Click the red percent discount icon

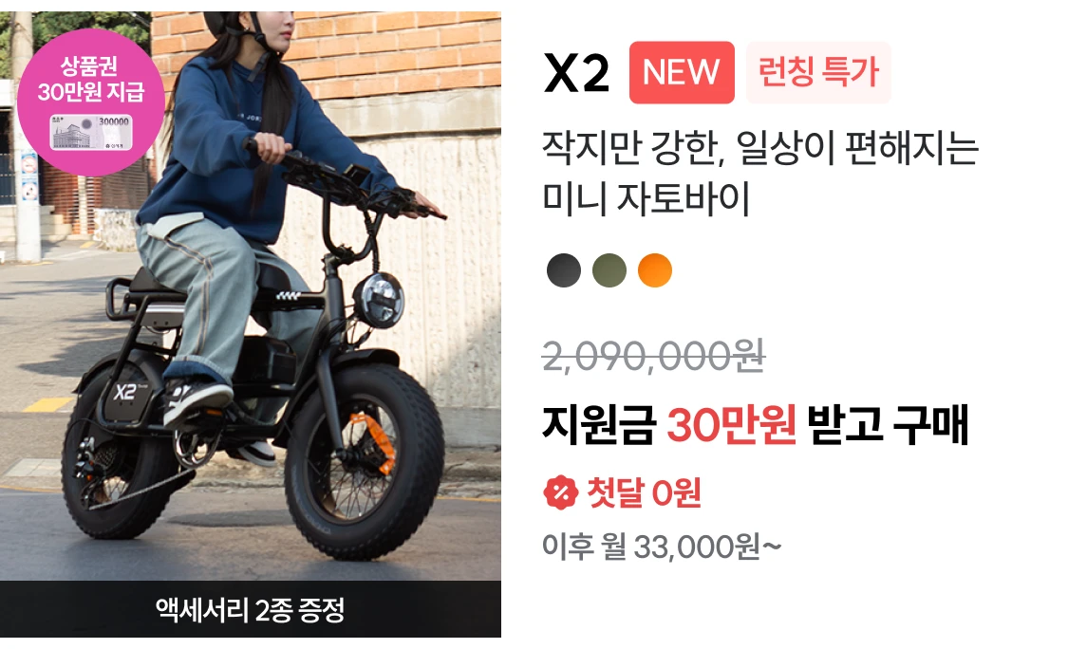pyautogui.click(x=560, y=492)
